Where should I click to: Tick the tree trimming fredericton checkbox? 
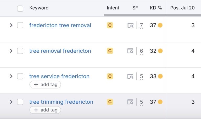pos(20,102)
